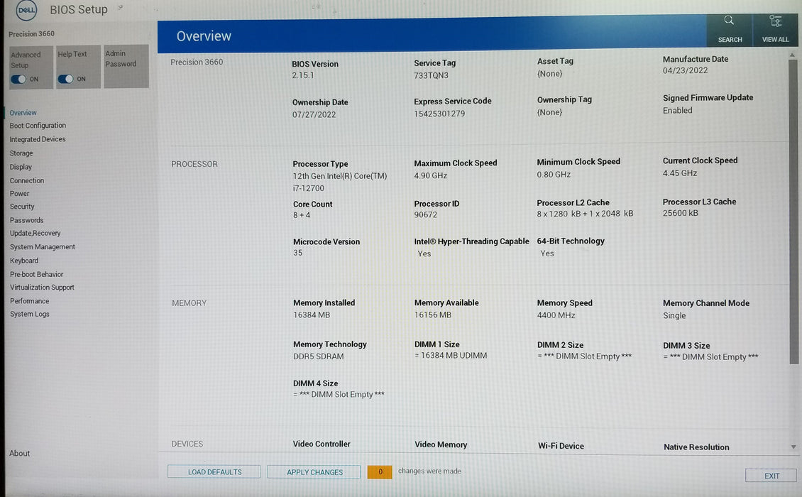Click Core Count value 8 + 4
Image resolution: width=802 pixels, height=497 pixels.
[x=302, y=216]
